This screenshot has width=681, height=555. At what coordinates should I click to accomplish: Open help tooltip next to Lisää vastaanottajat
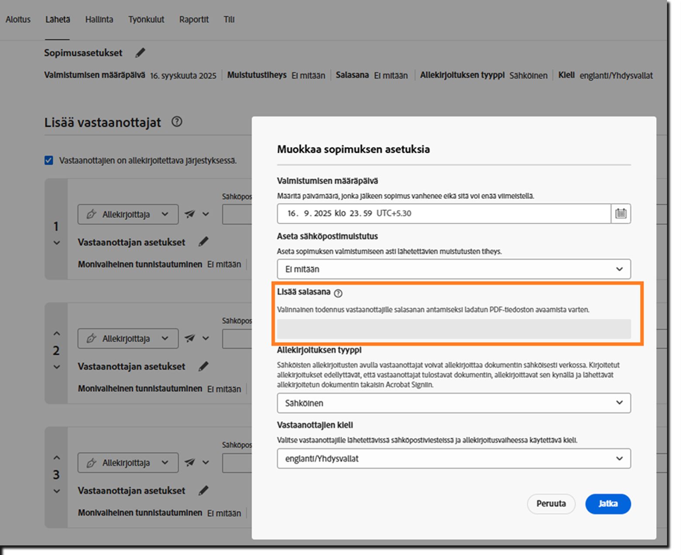point(177,122)
